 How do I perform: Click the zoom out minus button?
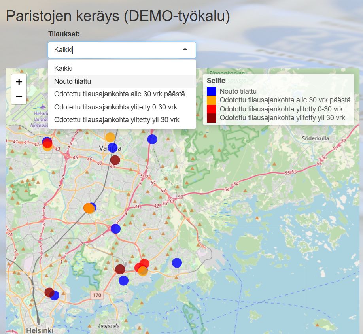coord(19,96)
